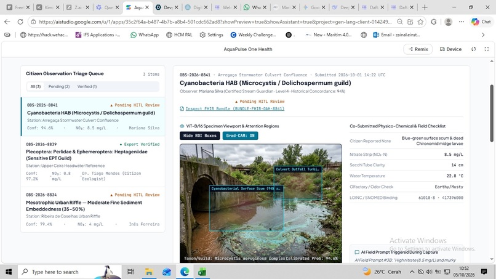496x279 pixels.
Task: Open the IFS Applications bookmark
Action: coord(98,35)
